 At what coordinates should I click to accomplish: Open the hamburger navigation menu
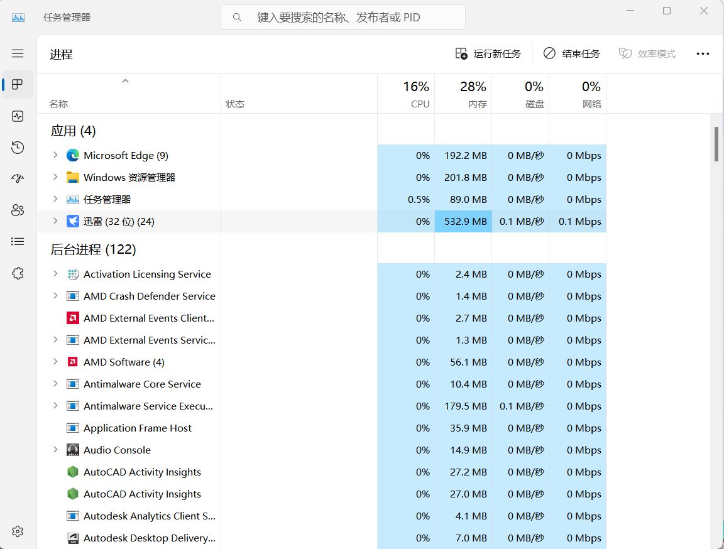18,53
